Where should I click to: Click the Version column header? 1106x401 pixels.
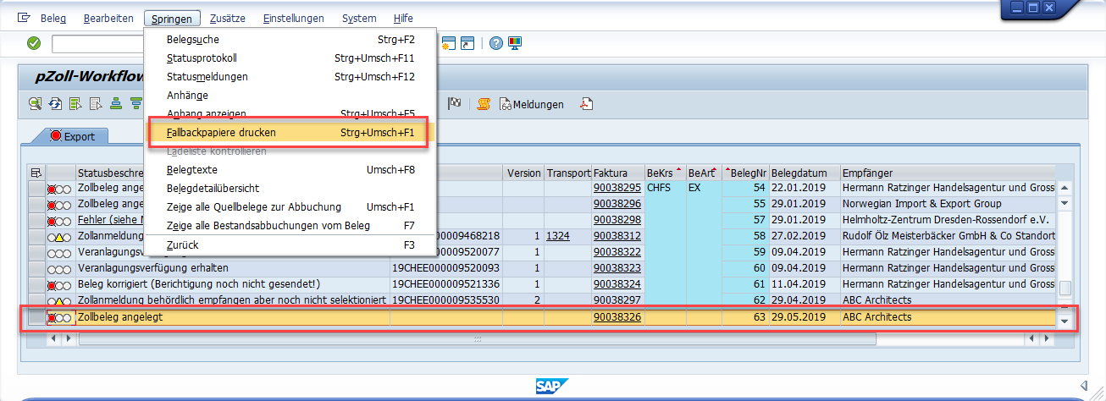coord(523,173)
